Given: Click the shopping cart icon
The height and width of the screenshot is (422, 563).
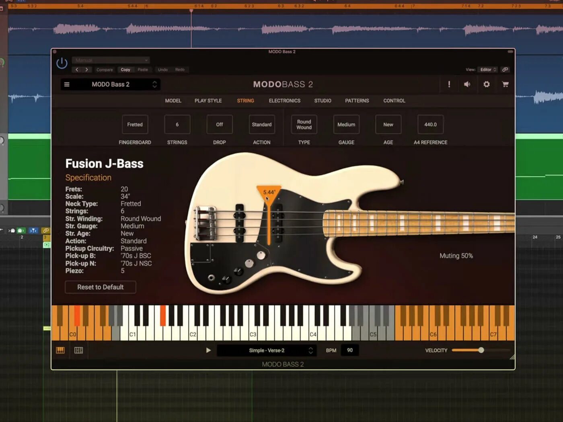Looking at the screenshot, I should [x=505, y=84].
